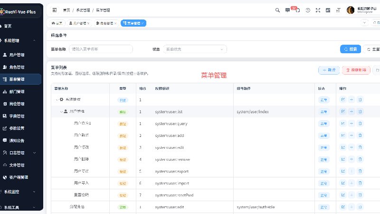The width and height of the screenshot is (380, 214).
Task: Toggle fullscreen mode icon
Action: point(318,10)
